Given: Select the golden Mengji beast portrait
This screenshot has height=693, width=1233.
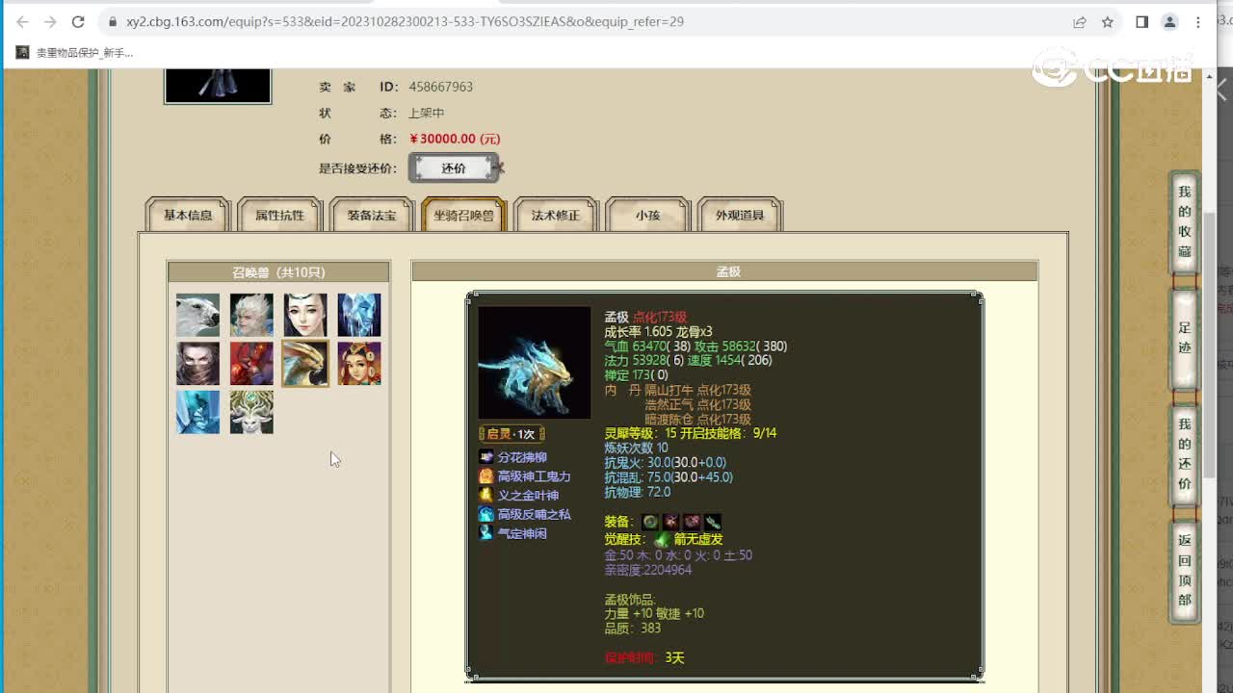Looking at the screenshot, I should coord(305,364).
